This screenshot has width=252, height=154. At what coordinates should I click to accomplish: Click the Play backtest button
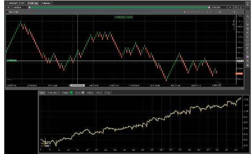point(230,8)
